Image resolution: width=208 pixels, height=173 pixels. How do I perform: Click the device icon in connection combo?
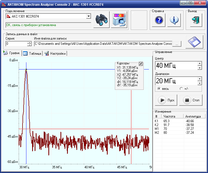(x=9, y=16)
